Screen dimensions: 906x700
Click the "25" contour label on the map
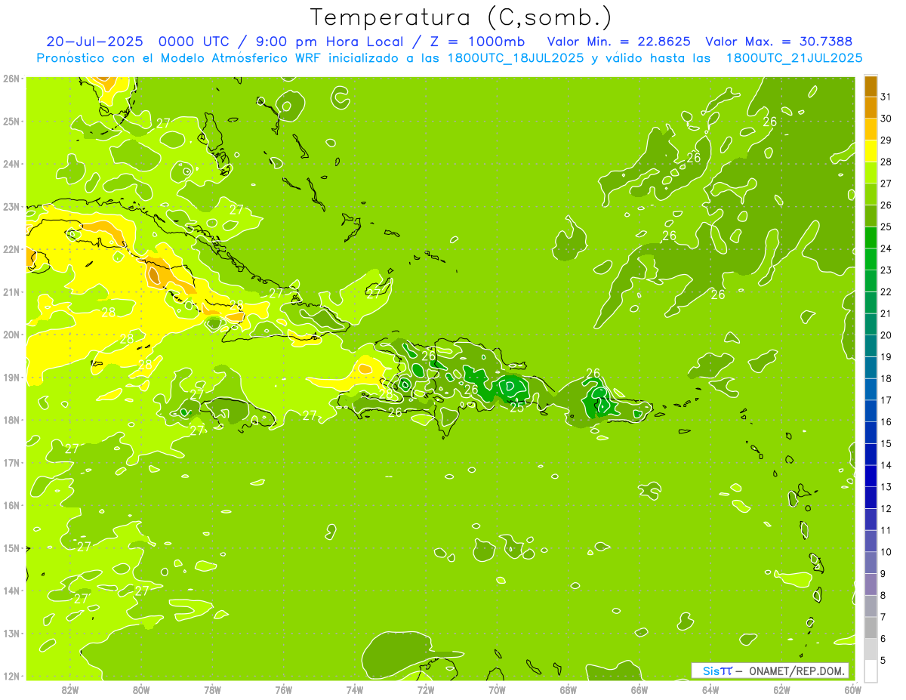[517, 408]
